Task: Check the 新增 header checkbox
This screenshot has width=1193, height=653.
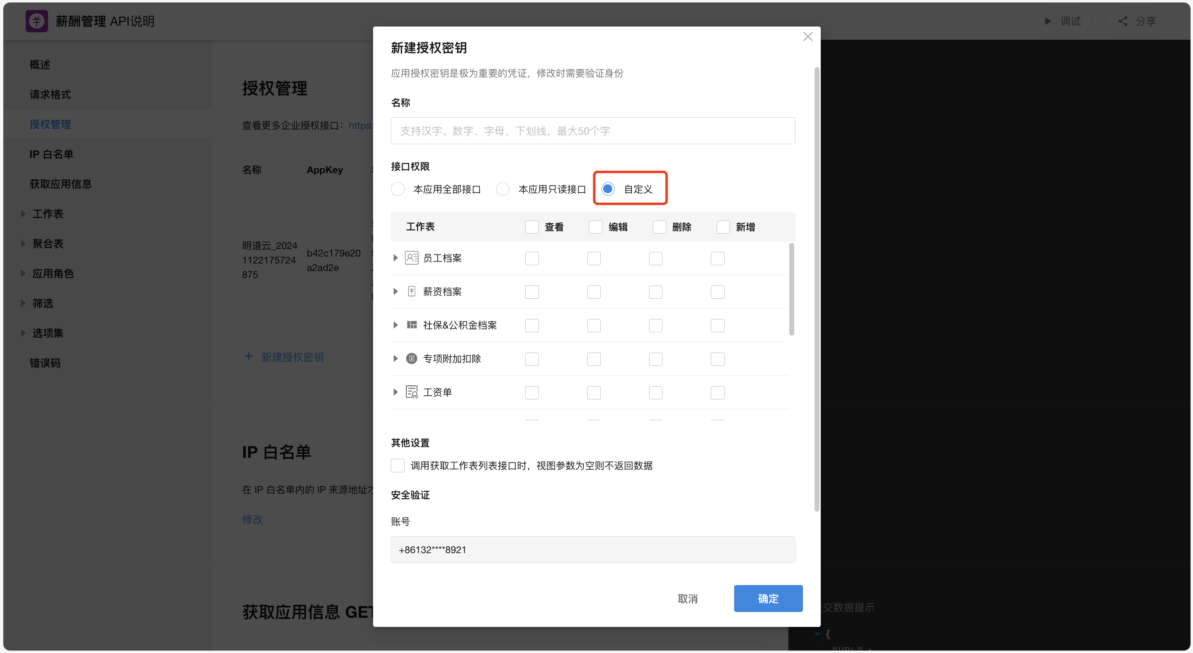Action: pyautogui.click(x=723, y=227)
